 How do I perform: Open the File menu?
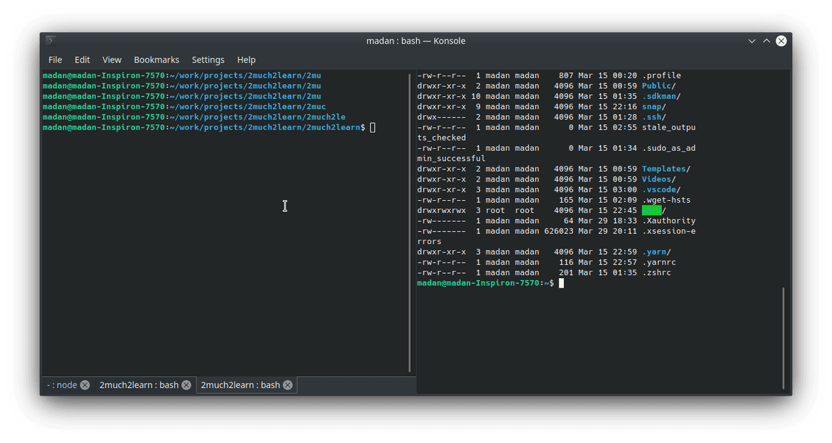coord(55,59)
